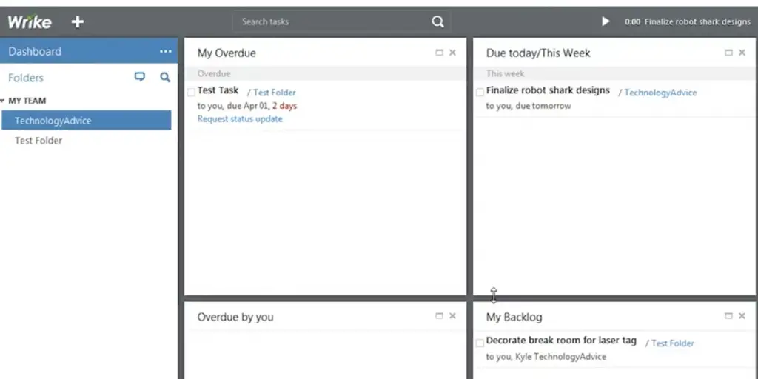Open Test Folder in the sidebar
The height and width of the screenshot is (379, 758).
pyautogui.click(x=38, y=141)
